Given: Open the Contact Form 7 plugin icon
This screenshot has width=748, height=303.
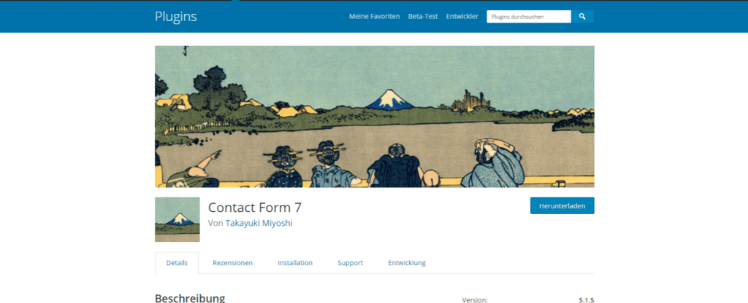Looking at the screenshot, I should point(178,219).
